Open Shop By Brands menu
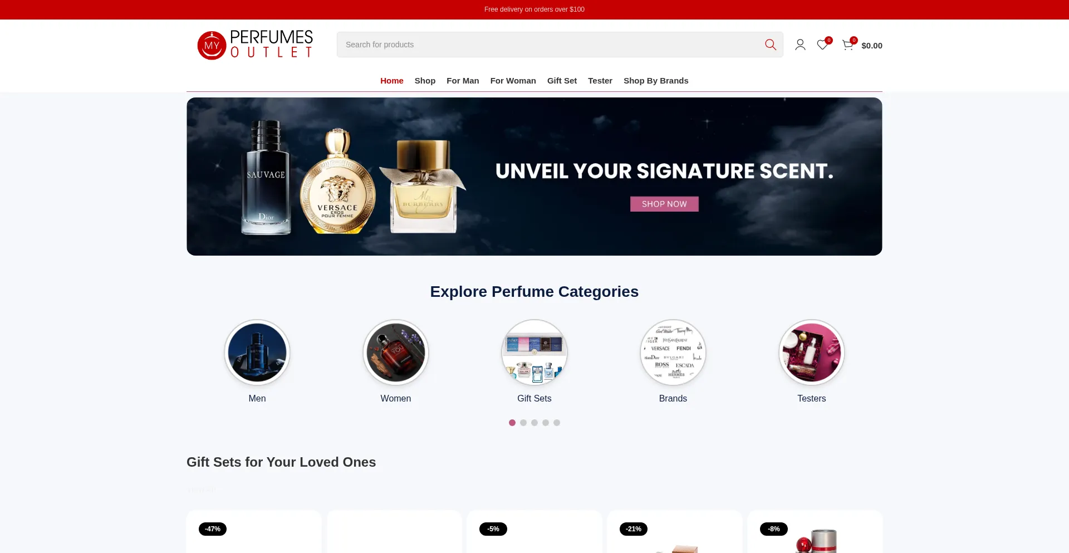This screenshot has width=1069, height=553. click(656, 81)
